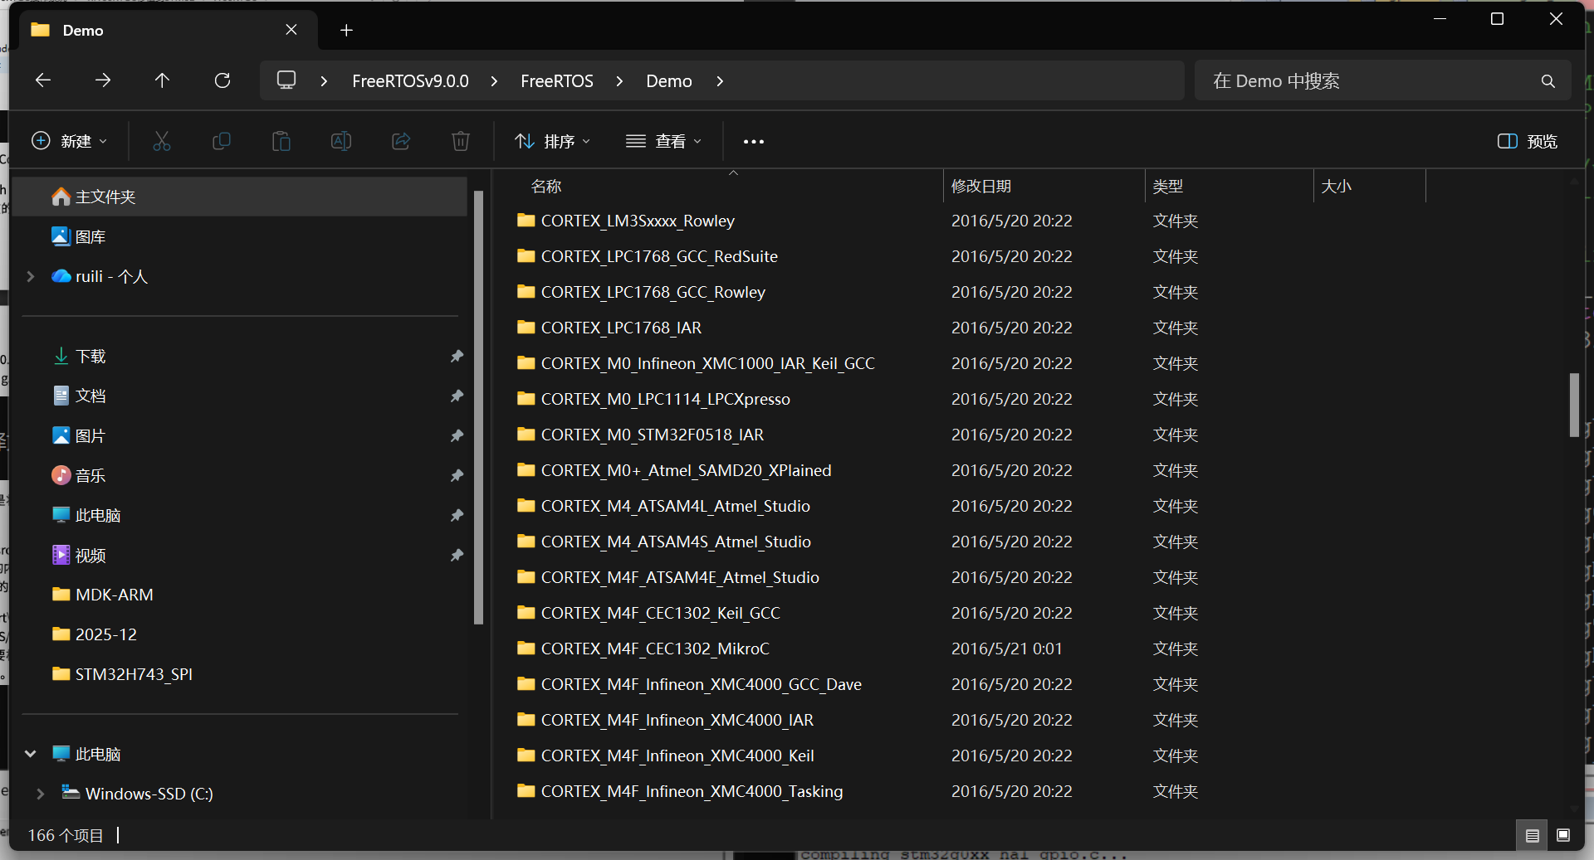Unpin 文档 using its pin icon

pos(457,396)
